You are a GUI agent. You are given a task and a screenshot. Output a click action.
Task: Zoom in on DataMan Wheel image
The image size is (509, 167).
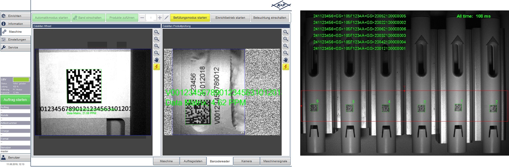tap(157, 46)
